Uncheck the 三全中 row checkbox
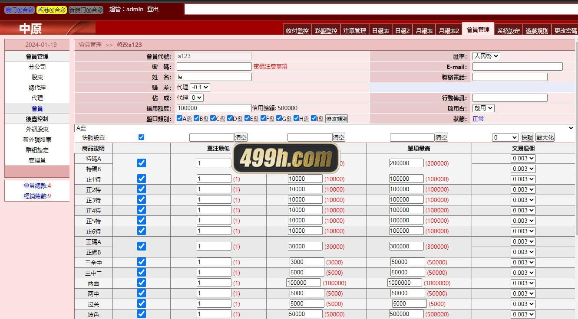This screenshot has width=578, height=319. coord(142,262)
